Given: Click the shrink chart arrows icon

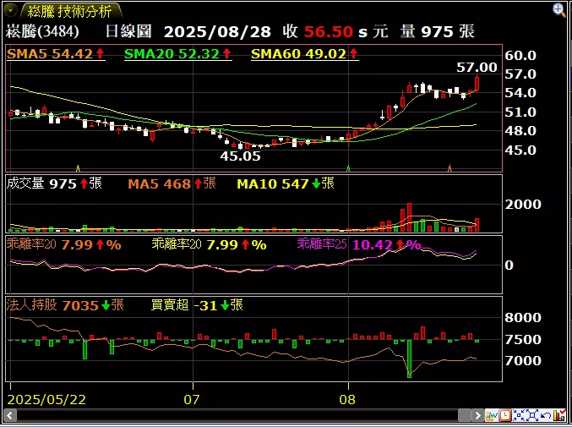Looking at the screenshot, I should [x=520, y=415].
